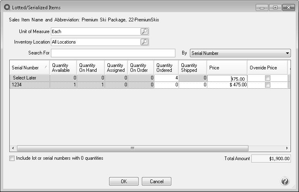Click the Cancel button
The height and width of the screenshot is (192, 299).
click(x=156, y=182)
